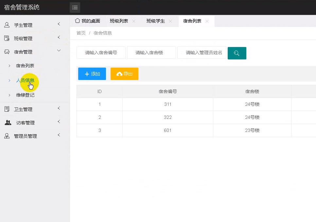Click 24号楼 in the row of 311
The width and height of the screenshot is (316, 222).
point(252,104)
